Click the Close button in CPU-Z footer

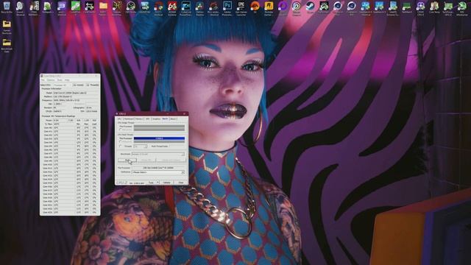pyautogui.click(x=181, y=183)
